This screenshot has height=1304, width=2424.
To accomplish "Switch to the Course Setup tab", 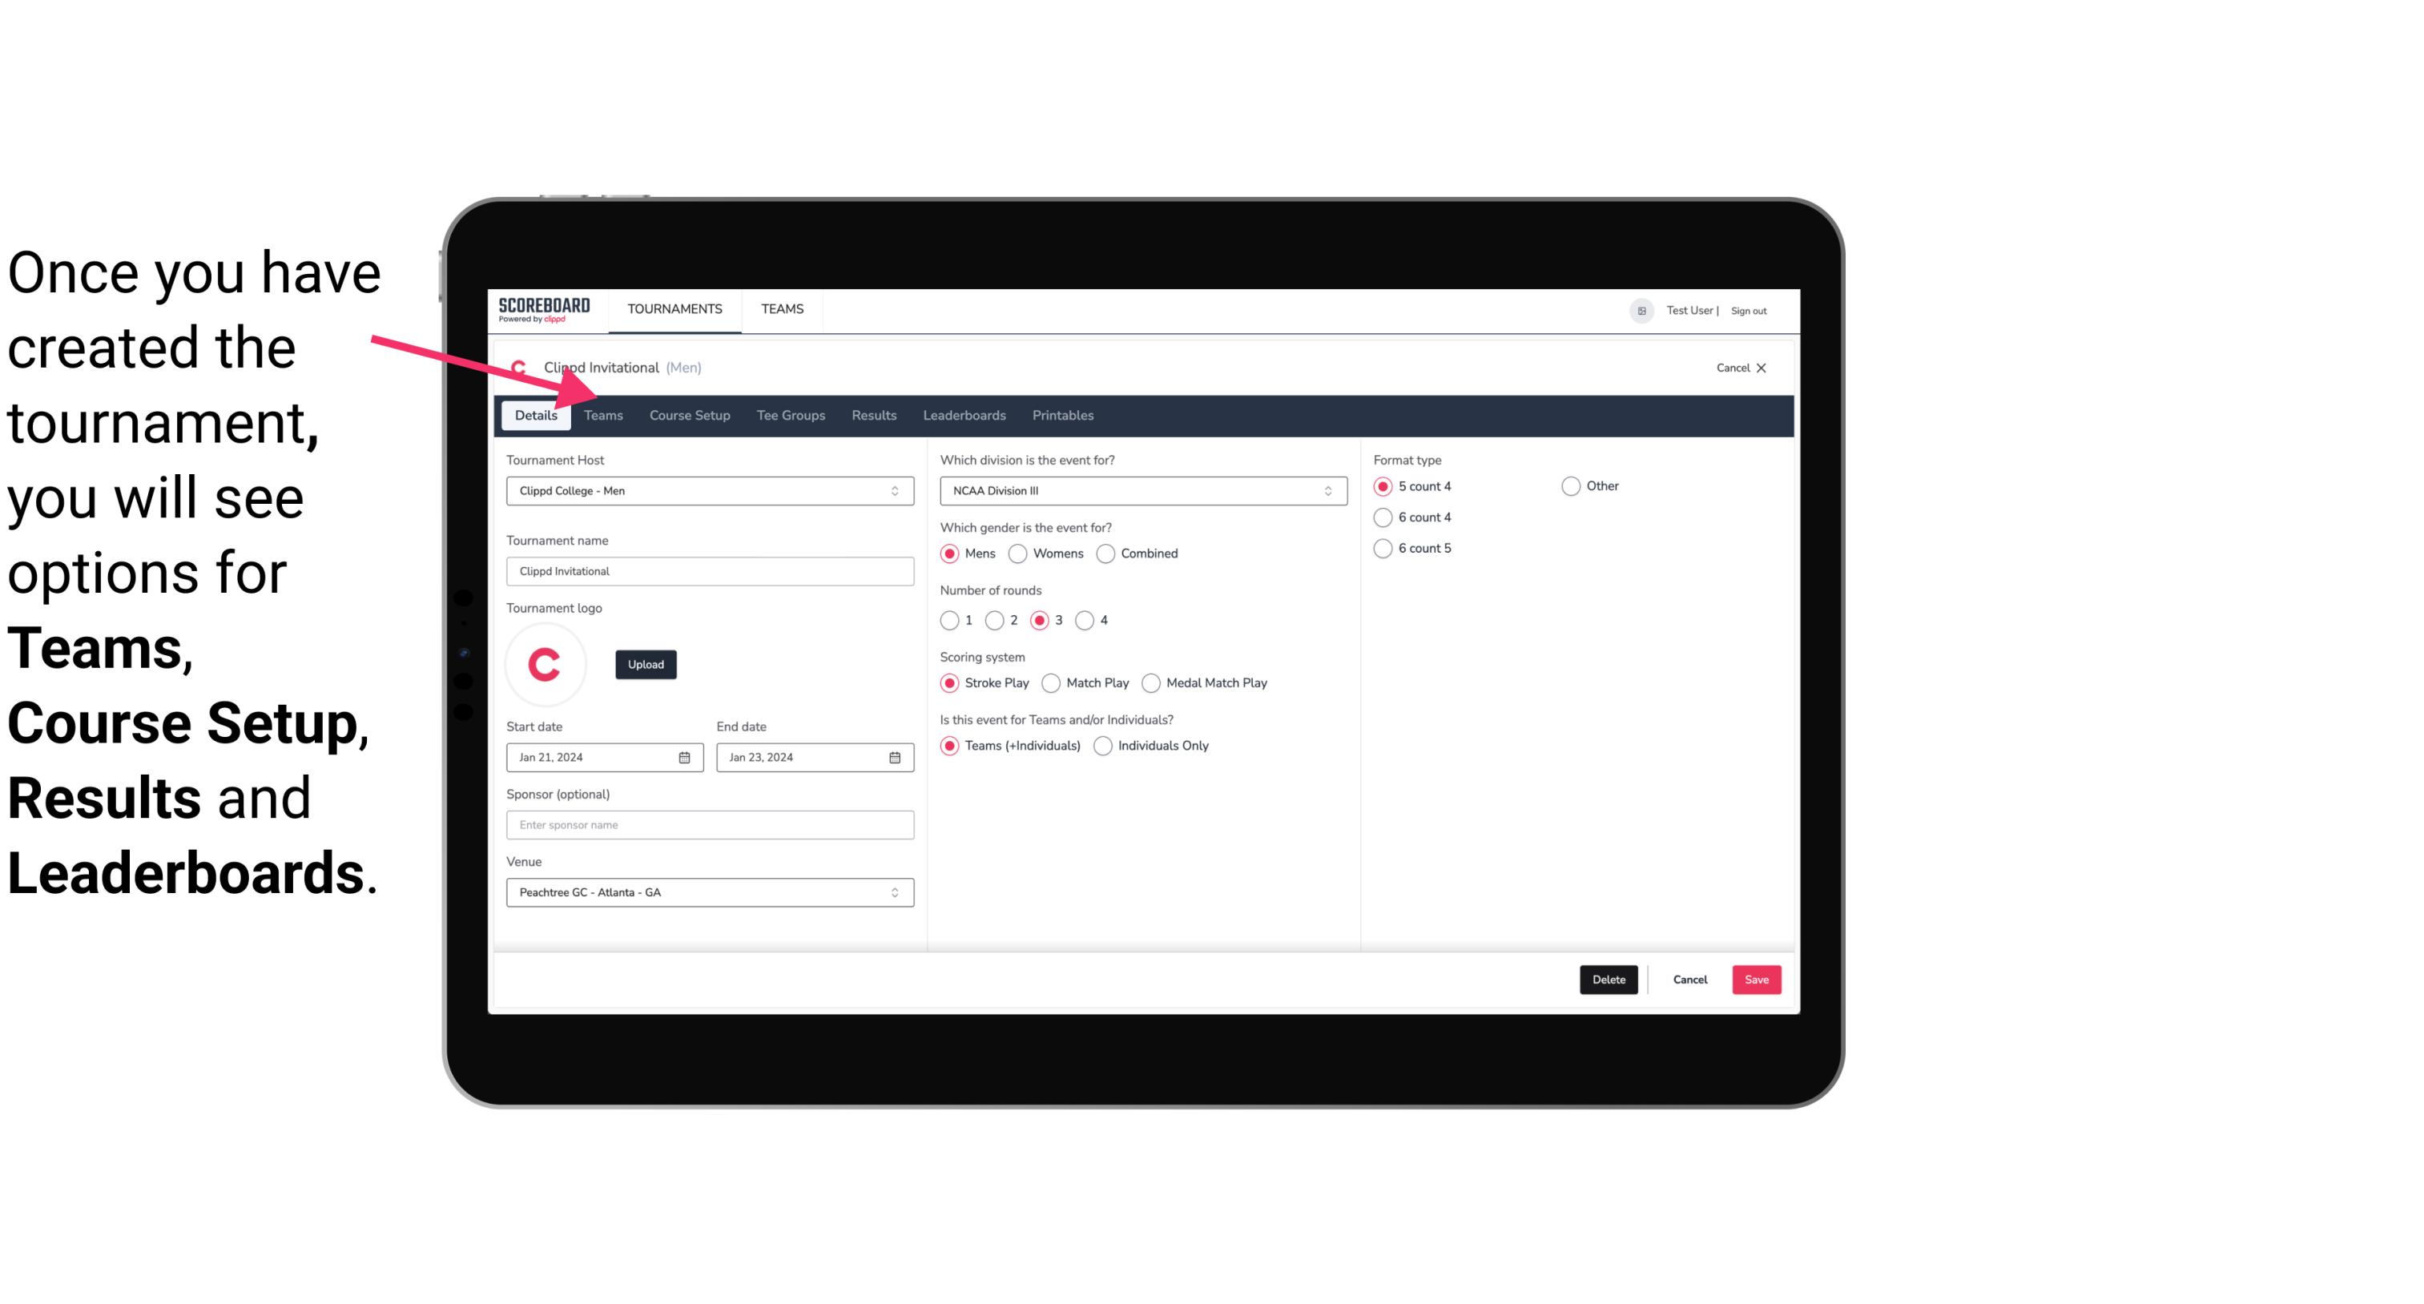I will coord(687,414).
